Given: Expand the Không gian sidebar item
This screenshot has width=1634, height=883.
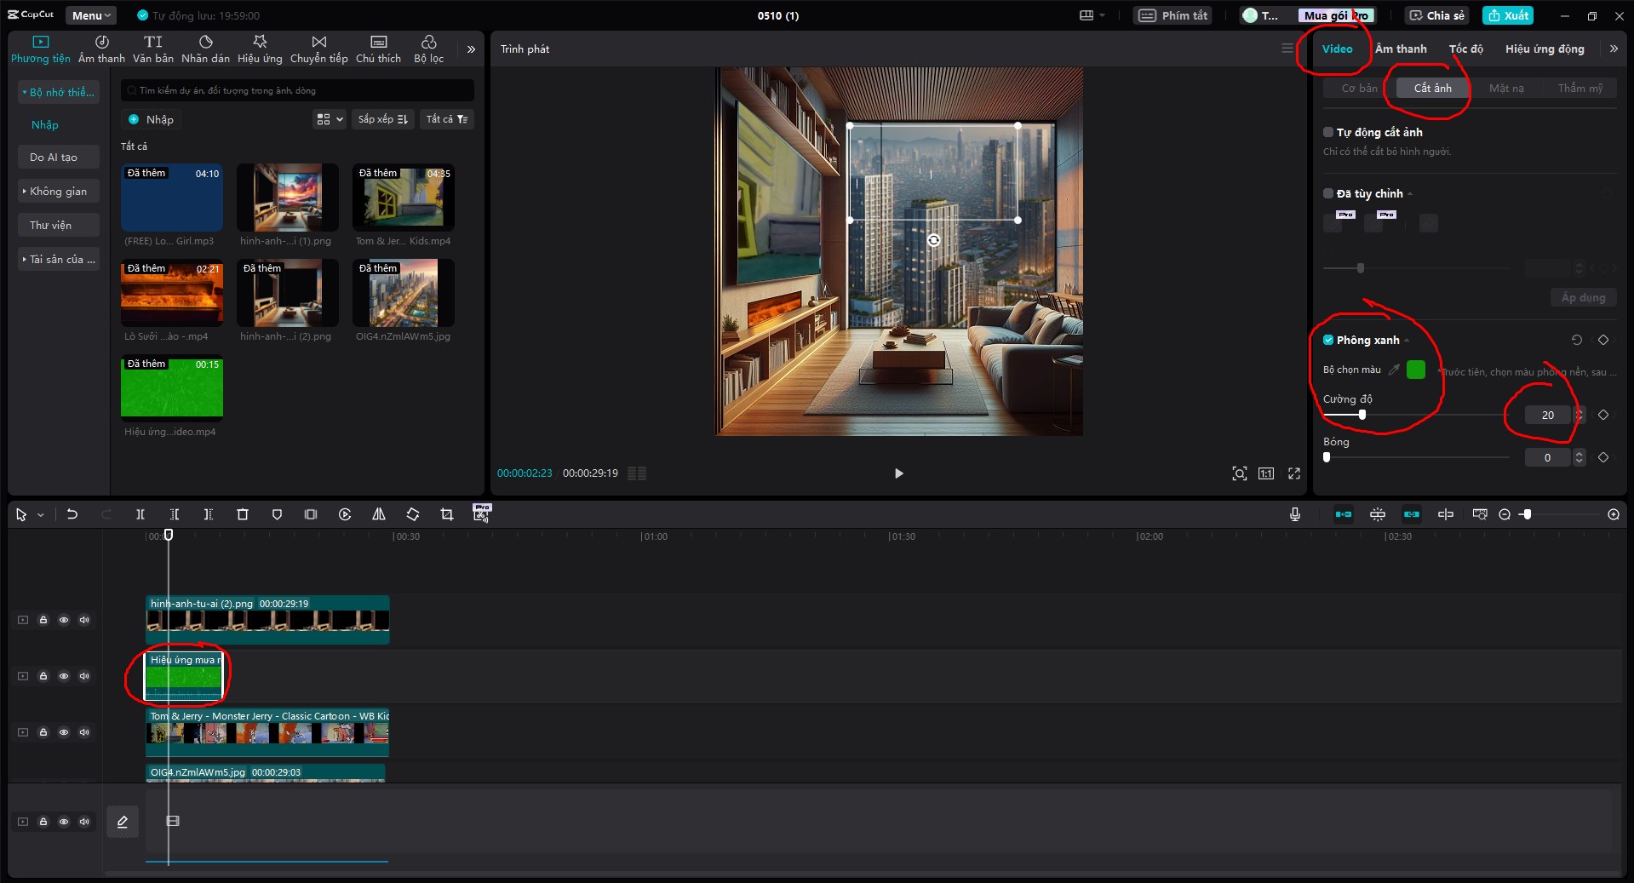Looking at the screenshot, I should [x=58, y=192].
